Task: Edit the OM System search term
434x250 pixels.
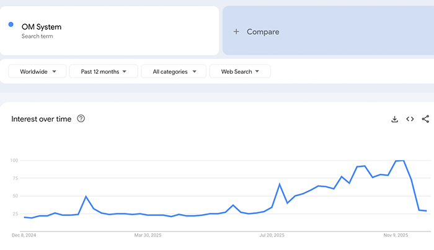Action: click(42, 27)
